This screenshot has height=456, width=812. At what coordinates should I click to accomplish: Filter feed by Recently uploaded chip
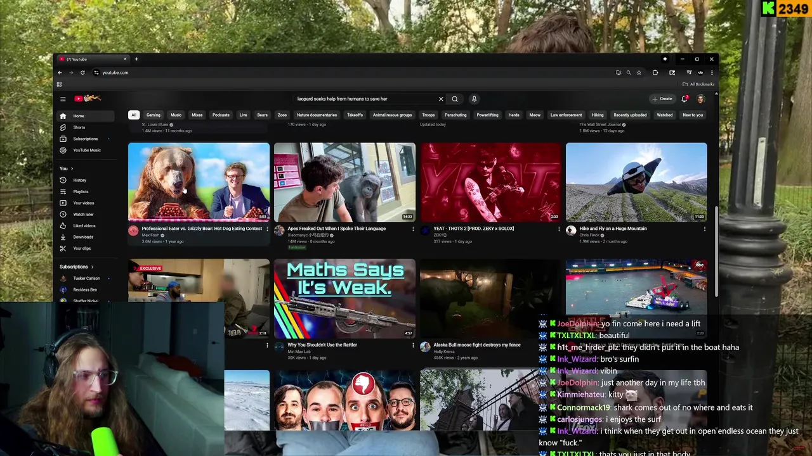pyautogui.click(x=630, y=115)
